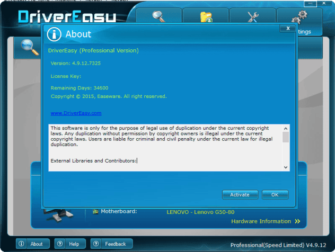Click the Hardware Information double arrow
The width and height of the screenshot is (335, 252).
(x=297, y=221)
